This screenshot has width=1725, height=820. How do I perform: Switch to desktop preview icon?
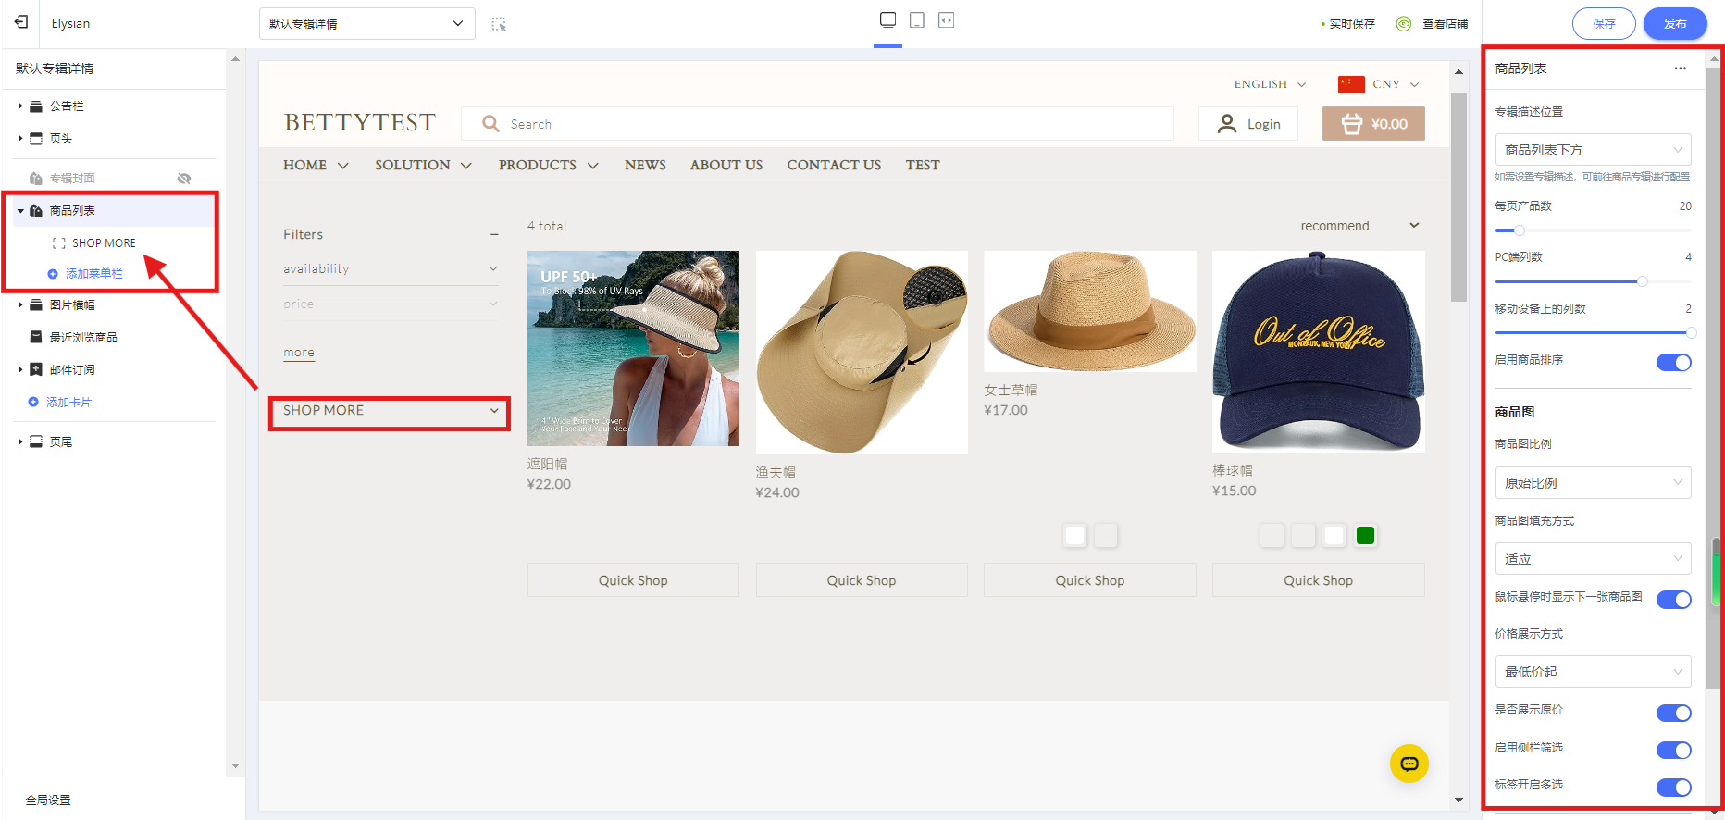coord(887,19)
